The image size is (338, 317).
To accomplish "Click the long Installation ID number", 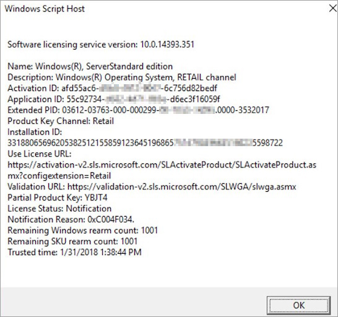I will 145,143.
